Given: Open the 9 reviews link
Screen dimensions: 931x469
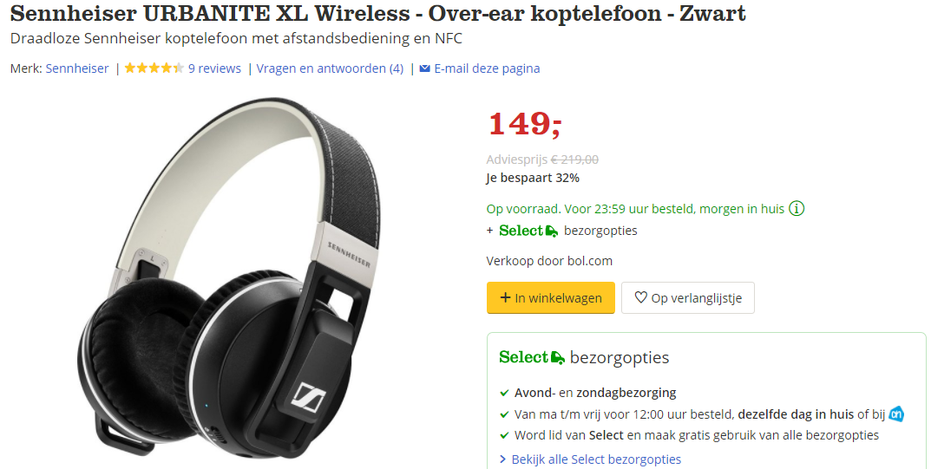Looking at the screenshot, I should point(214,68).
